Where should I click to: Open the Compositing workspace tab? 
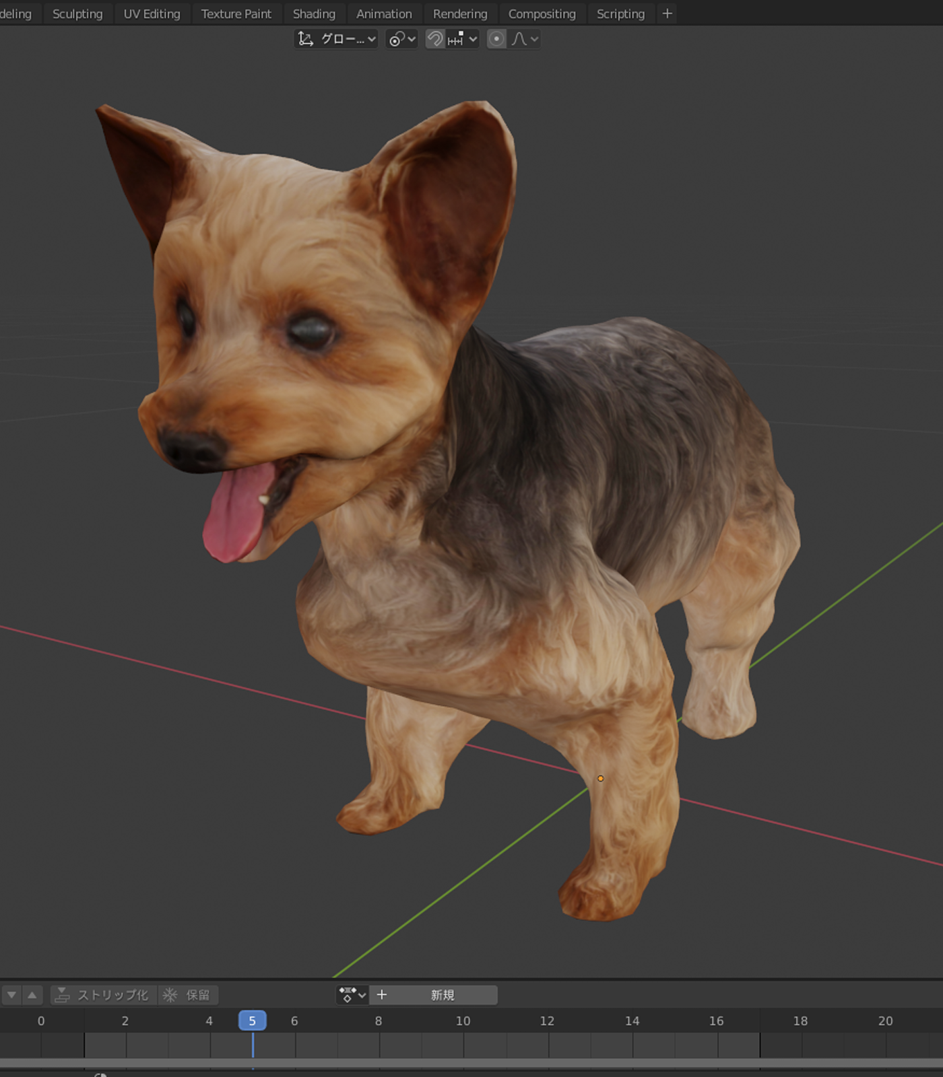pos(542,13)
